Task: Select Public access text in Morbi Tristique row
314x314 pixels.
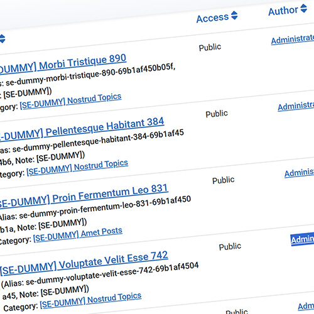Action: (x=210, y=47)
